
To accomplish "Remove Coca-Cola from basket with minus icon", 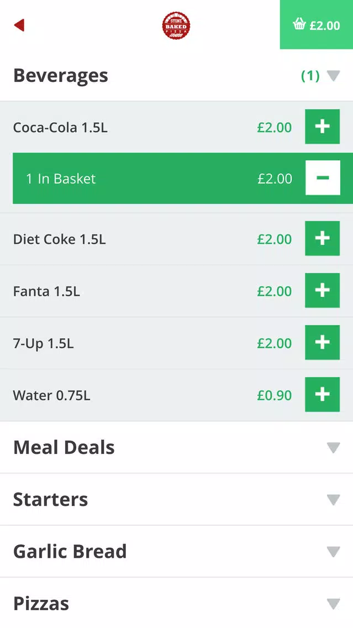I will tap(323, 178).
